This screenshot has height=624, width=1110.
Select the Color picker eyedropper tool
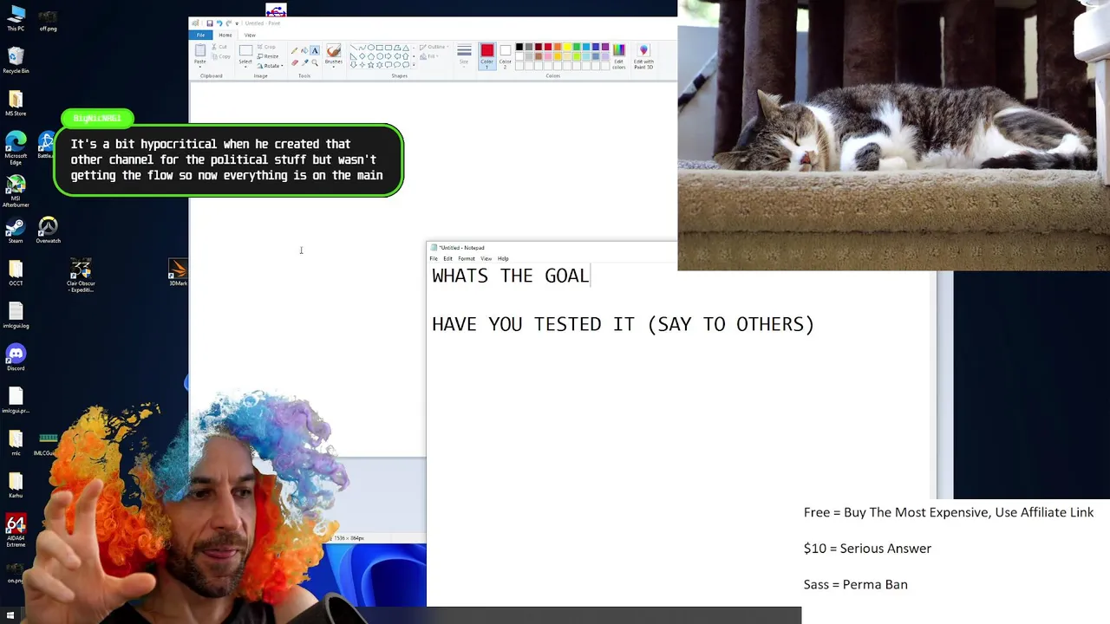(x=304, y=62)
